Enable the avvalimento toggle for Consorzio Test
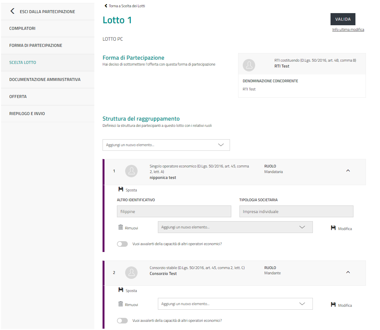Image resolution: width=380 pixels, height=330 pixels. [x=122, y=320]
